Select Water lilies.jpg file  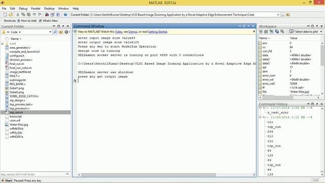[19, 125]
